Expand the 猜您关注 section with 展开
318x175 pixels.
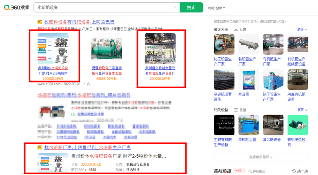pos(302,29)
